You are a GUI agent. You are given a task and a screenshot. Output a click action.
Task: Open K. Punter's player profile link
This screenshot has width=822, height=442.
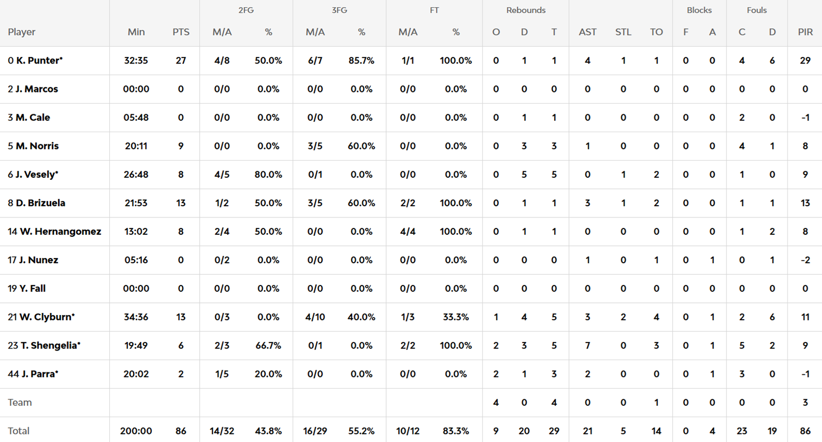point(39,60)
